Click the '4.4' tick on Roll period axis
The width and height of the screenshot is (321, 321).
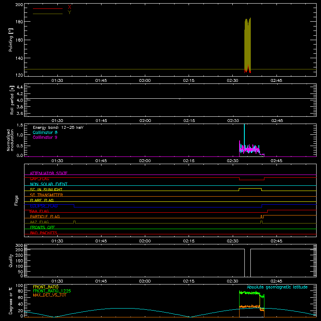pyautogui.click(x=20, y=87)
